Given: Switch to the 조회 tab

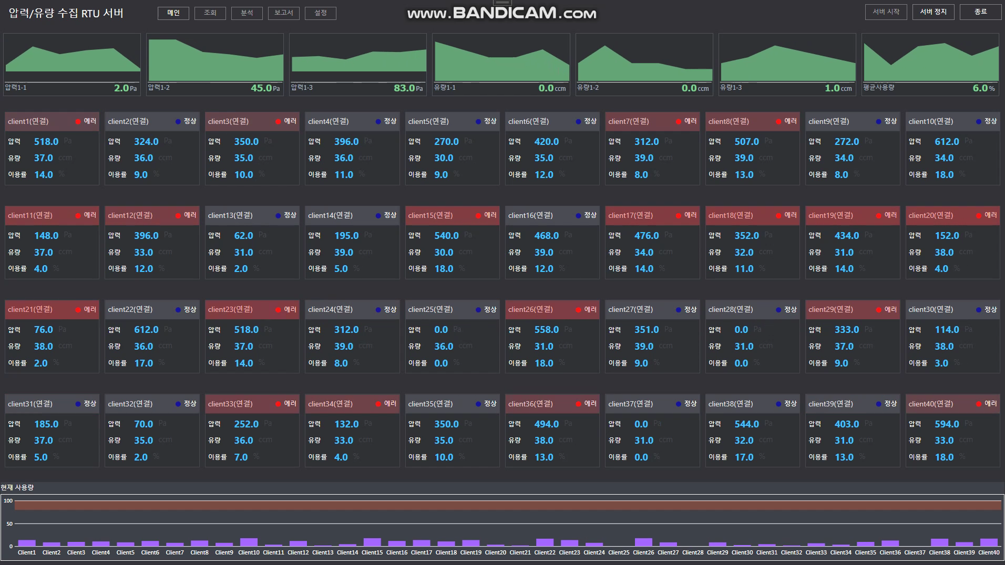Looking at the screenshot, I should pyautogui.click(x=210, y=13).
